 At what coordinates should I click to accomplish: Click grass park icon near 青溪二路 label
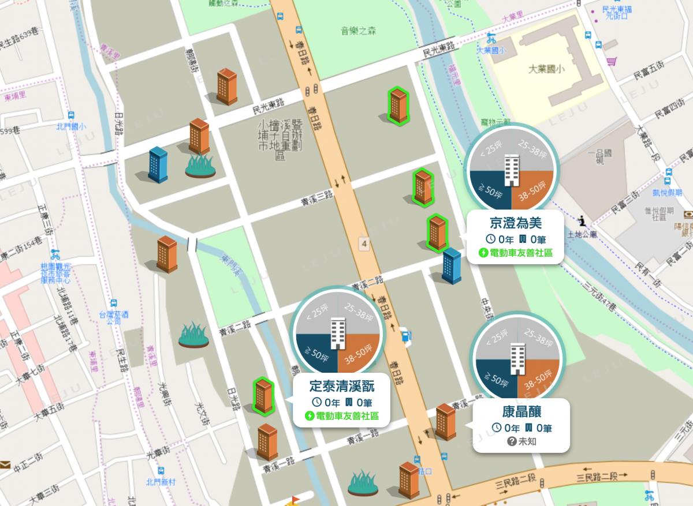193,335
